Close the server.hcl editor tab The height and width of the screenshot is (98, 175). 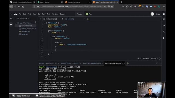tap(84, 19)
